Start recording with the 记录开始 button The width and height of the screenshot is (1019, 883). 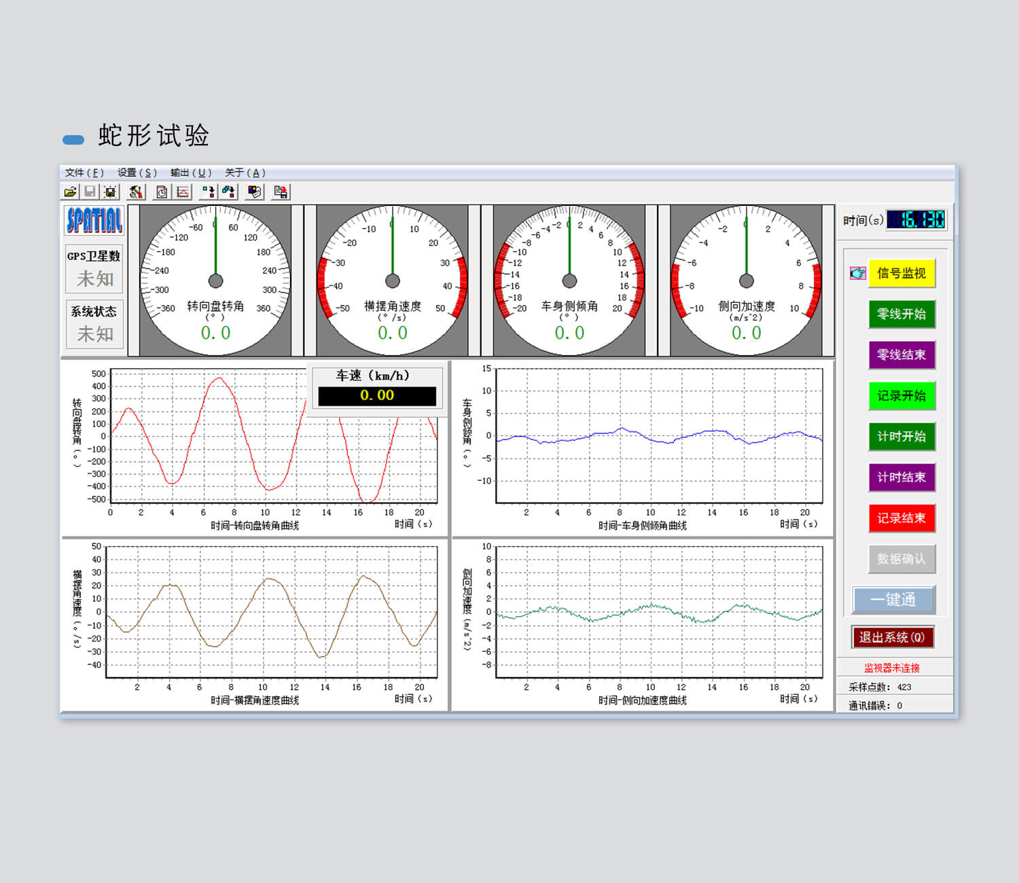[x=901, y=396]
